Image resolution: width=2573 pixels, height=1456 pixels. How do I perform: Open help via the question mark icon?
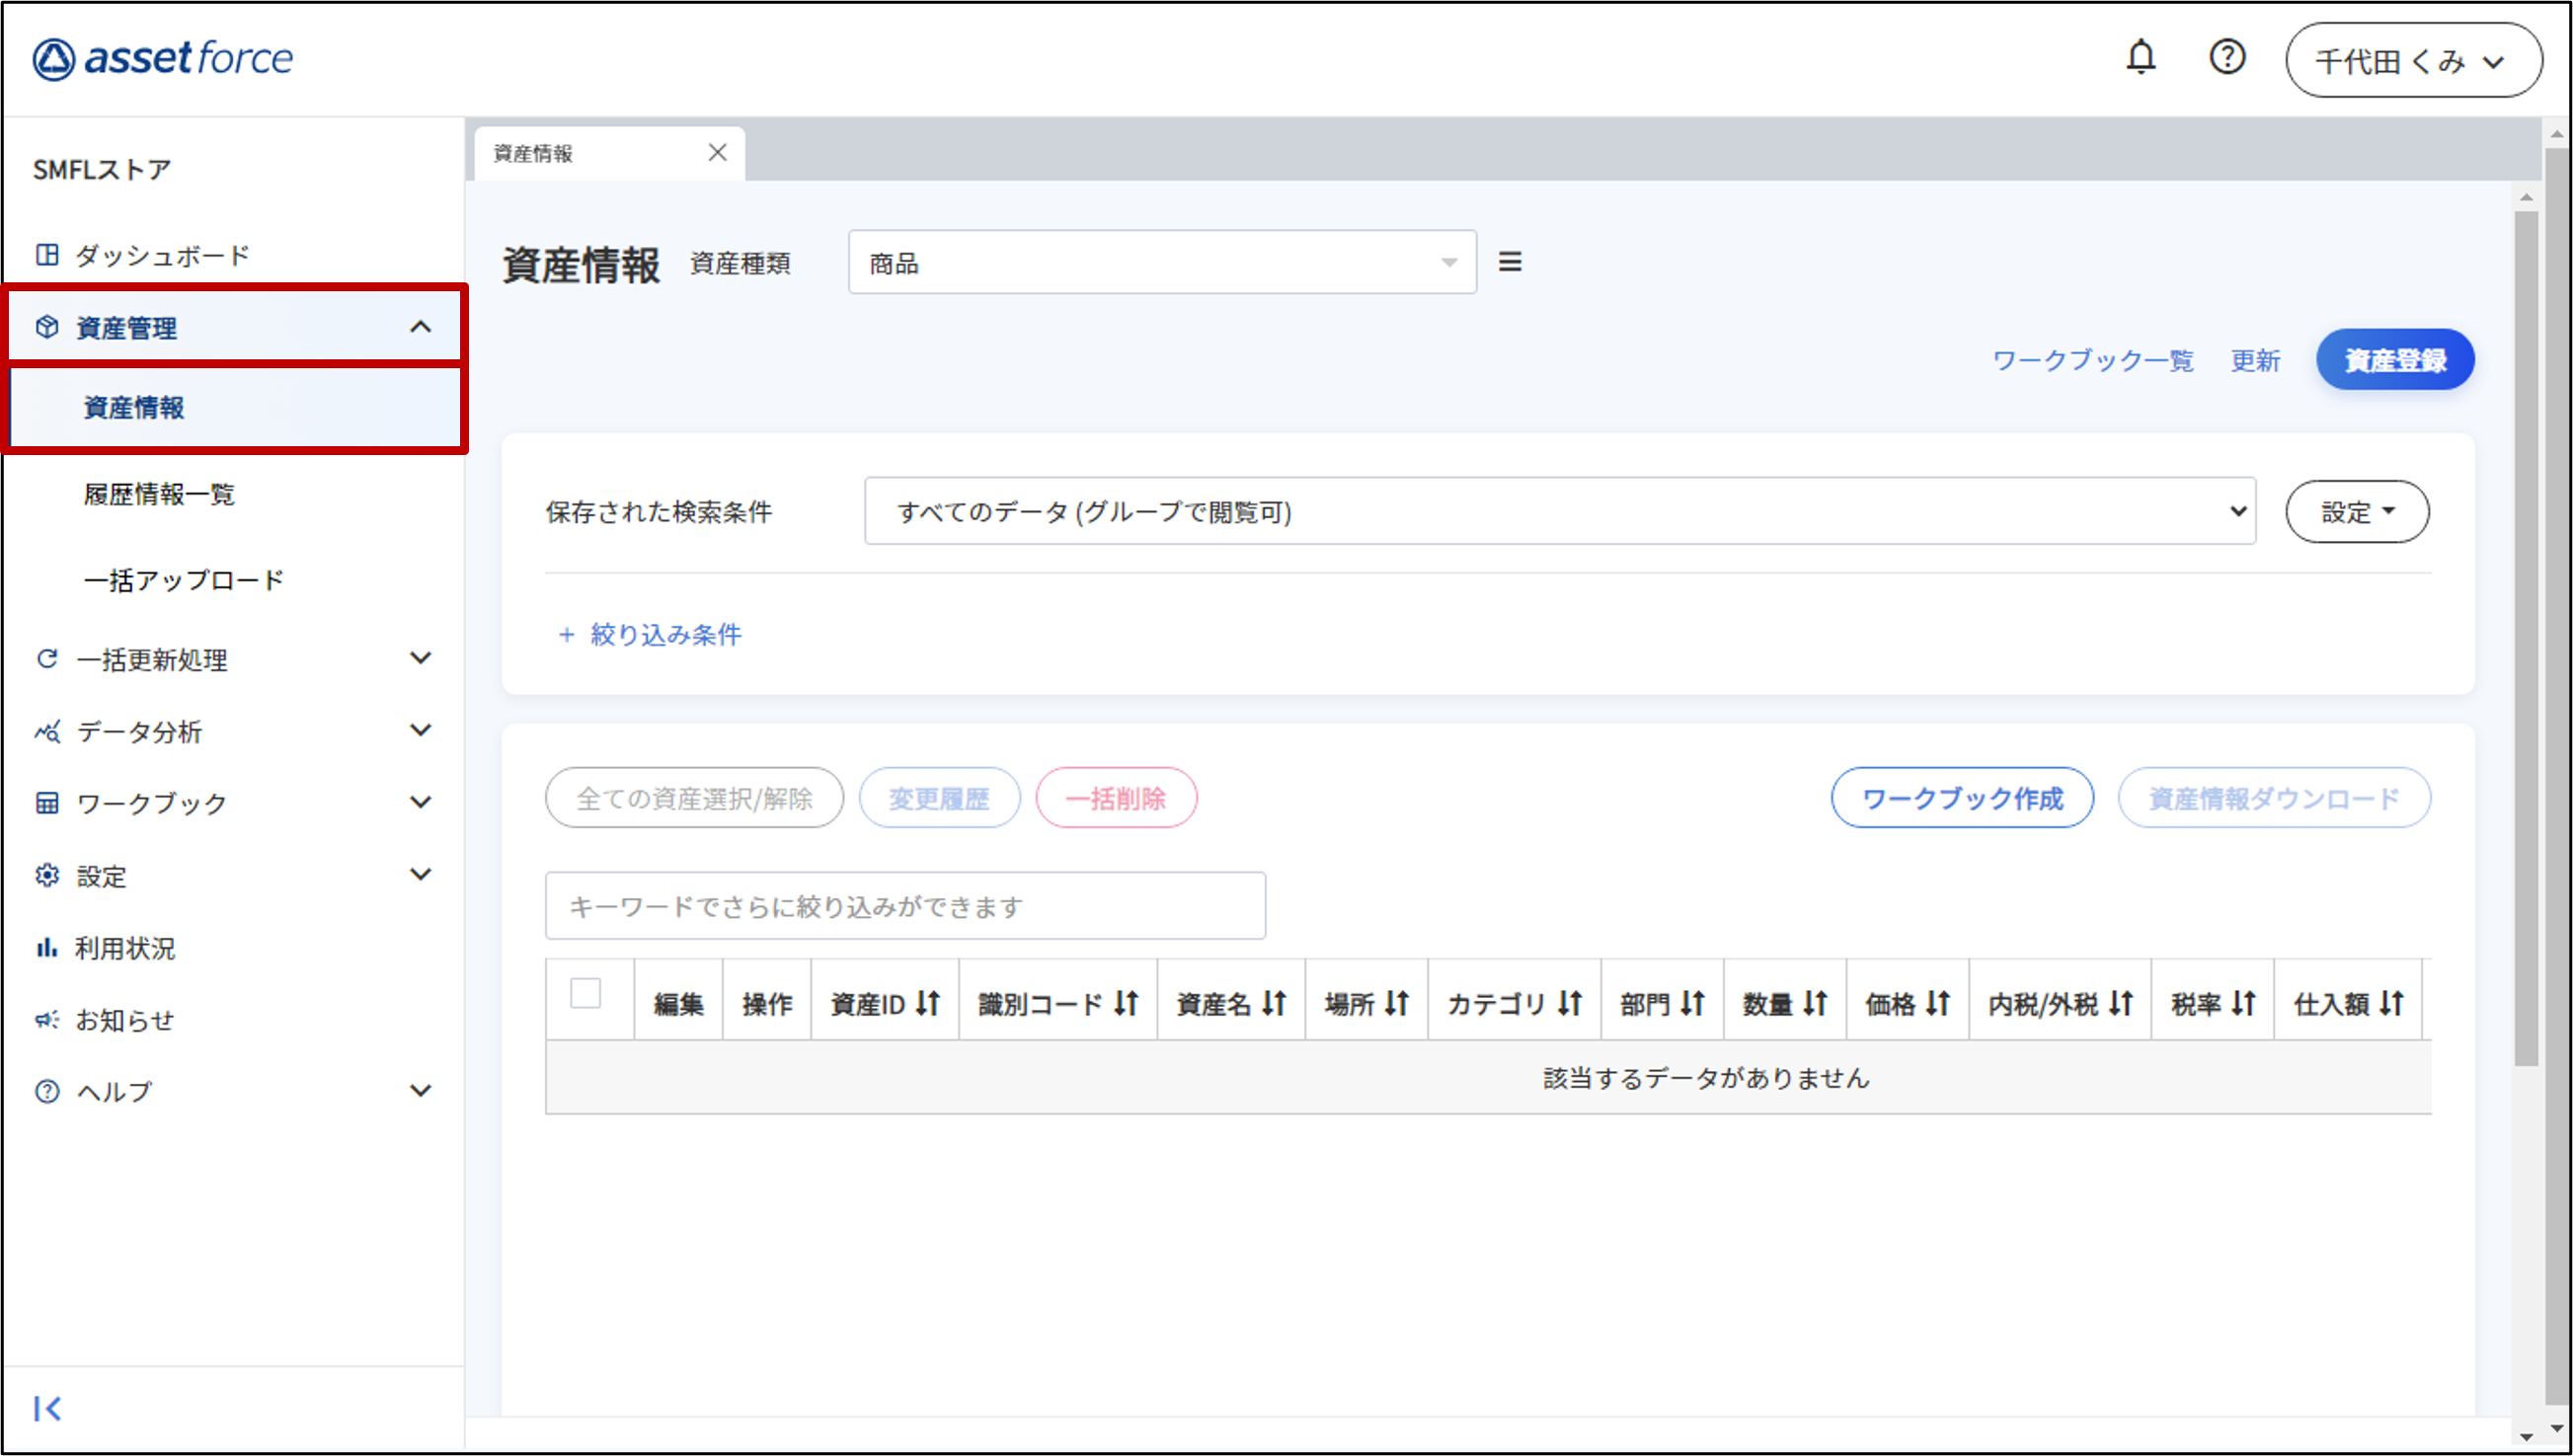coord(2227,57)
